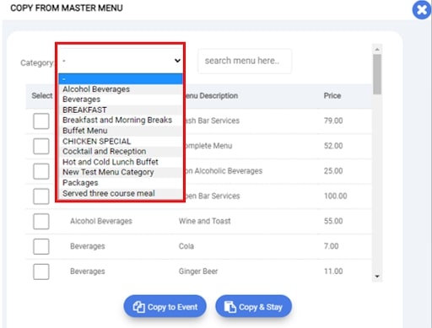Screen dimensions: 432x328
Task: Open the Category dropdown arrow
Action: [177, 61]
